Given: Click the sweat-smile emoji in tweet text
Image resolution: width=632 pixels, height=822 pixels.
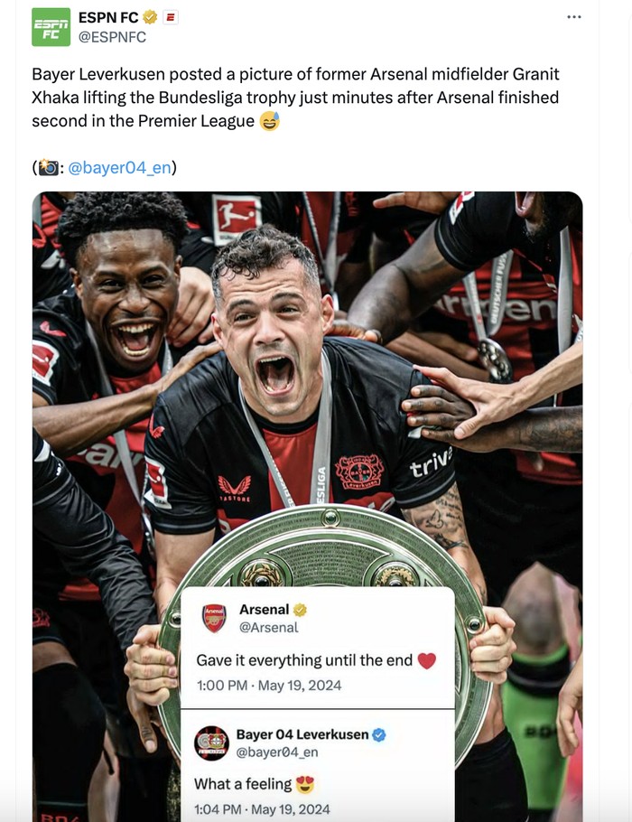Looking at the screenshot, I should 269,121.
